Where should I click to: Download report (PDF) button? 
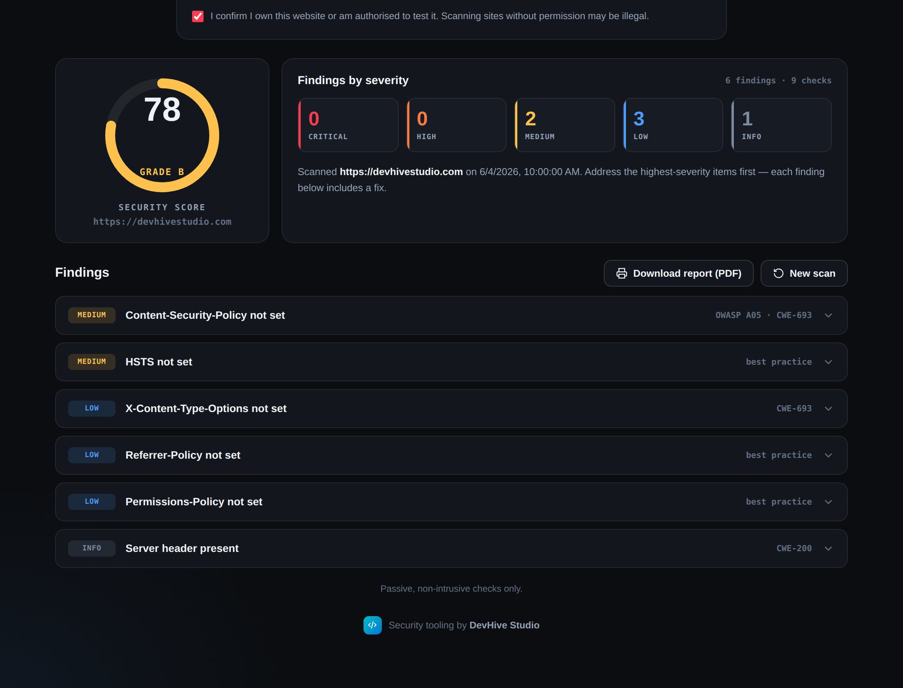point(679,273)
